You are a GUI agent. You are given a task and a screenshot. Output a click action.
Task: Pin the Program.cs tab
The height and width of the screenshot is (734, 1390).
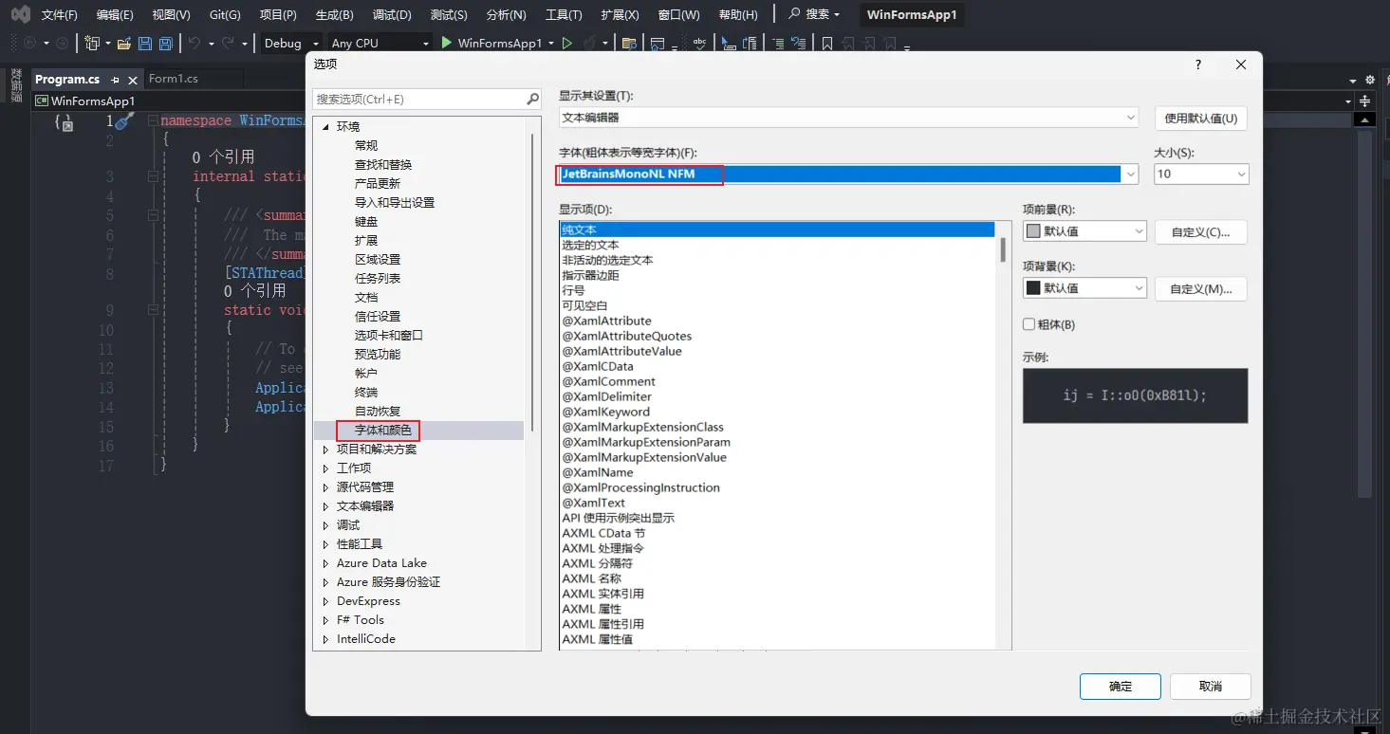tap(116, 80)
